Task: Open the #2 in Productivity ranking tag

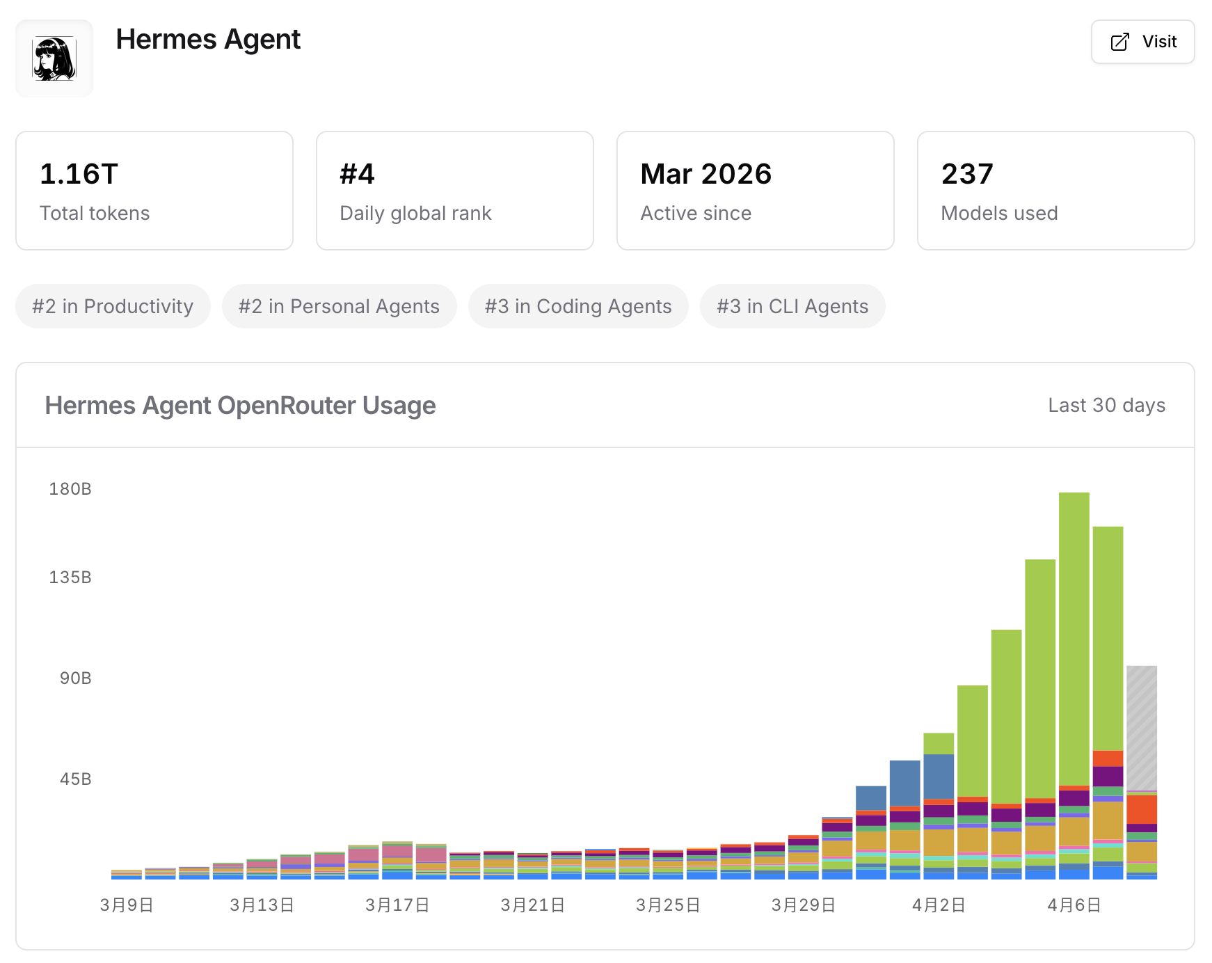Action: tap(113, 306)
